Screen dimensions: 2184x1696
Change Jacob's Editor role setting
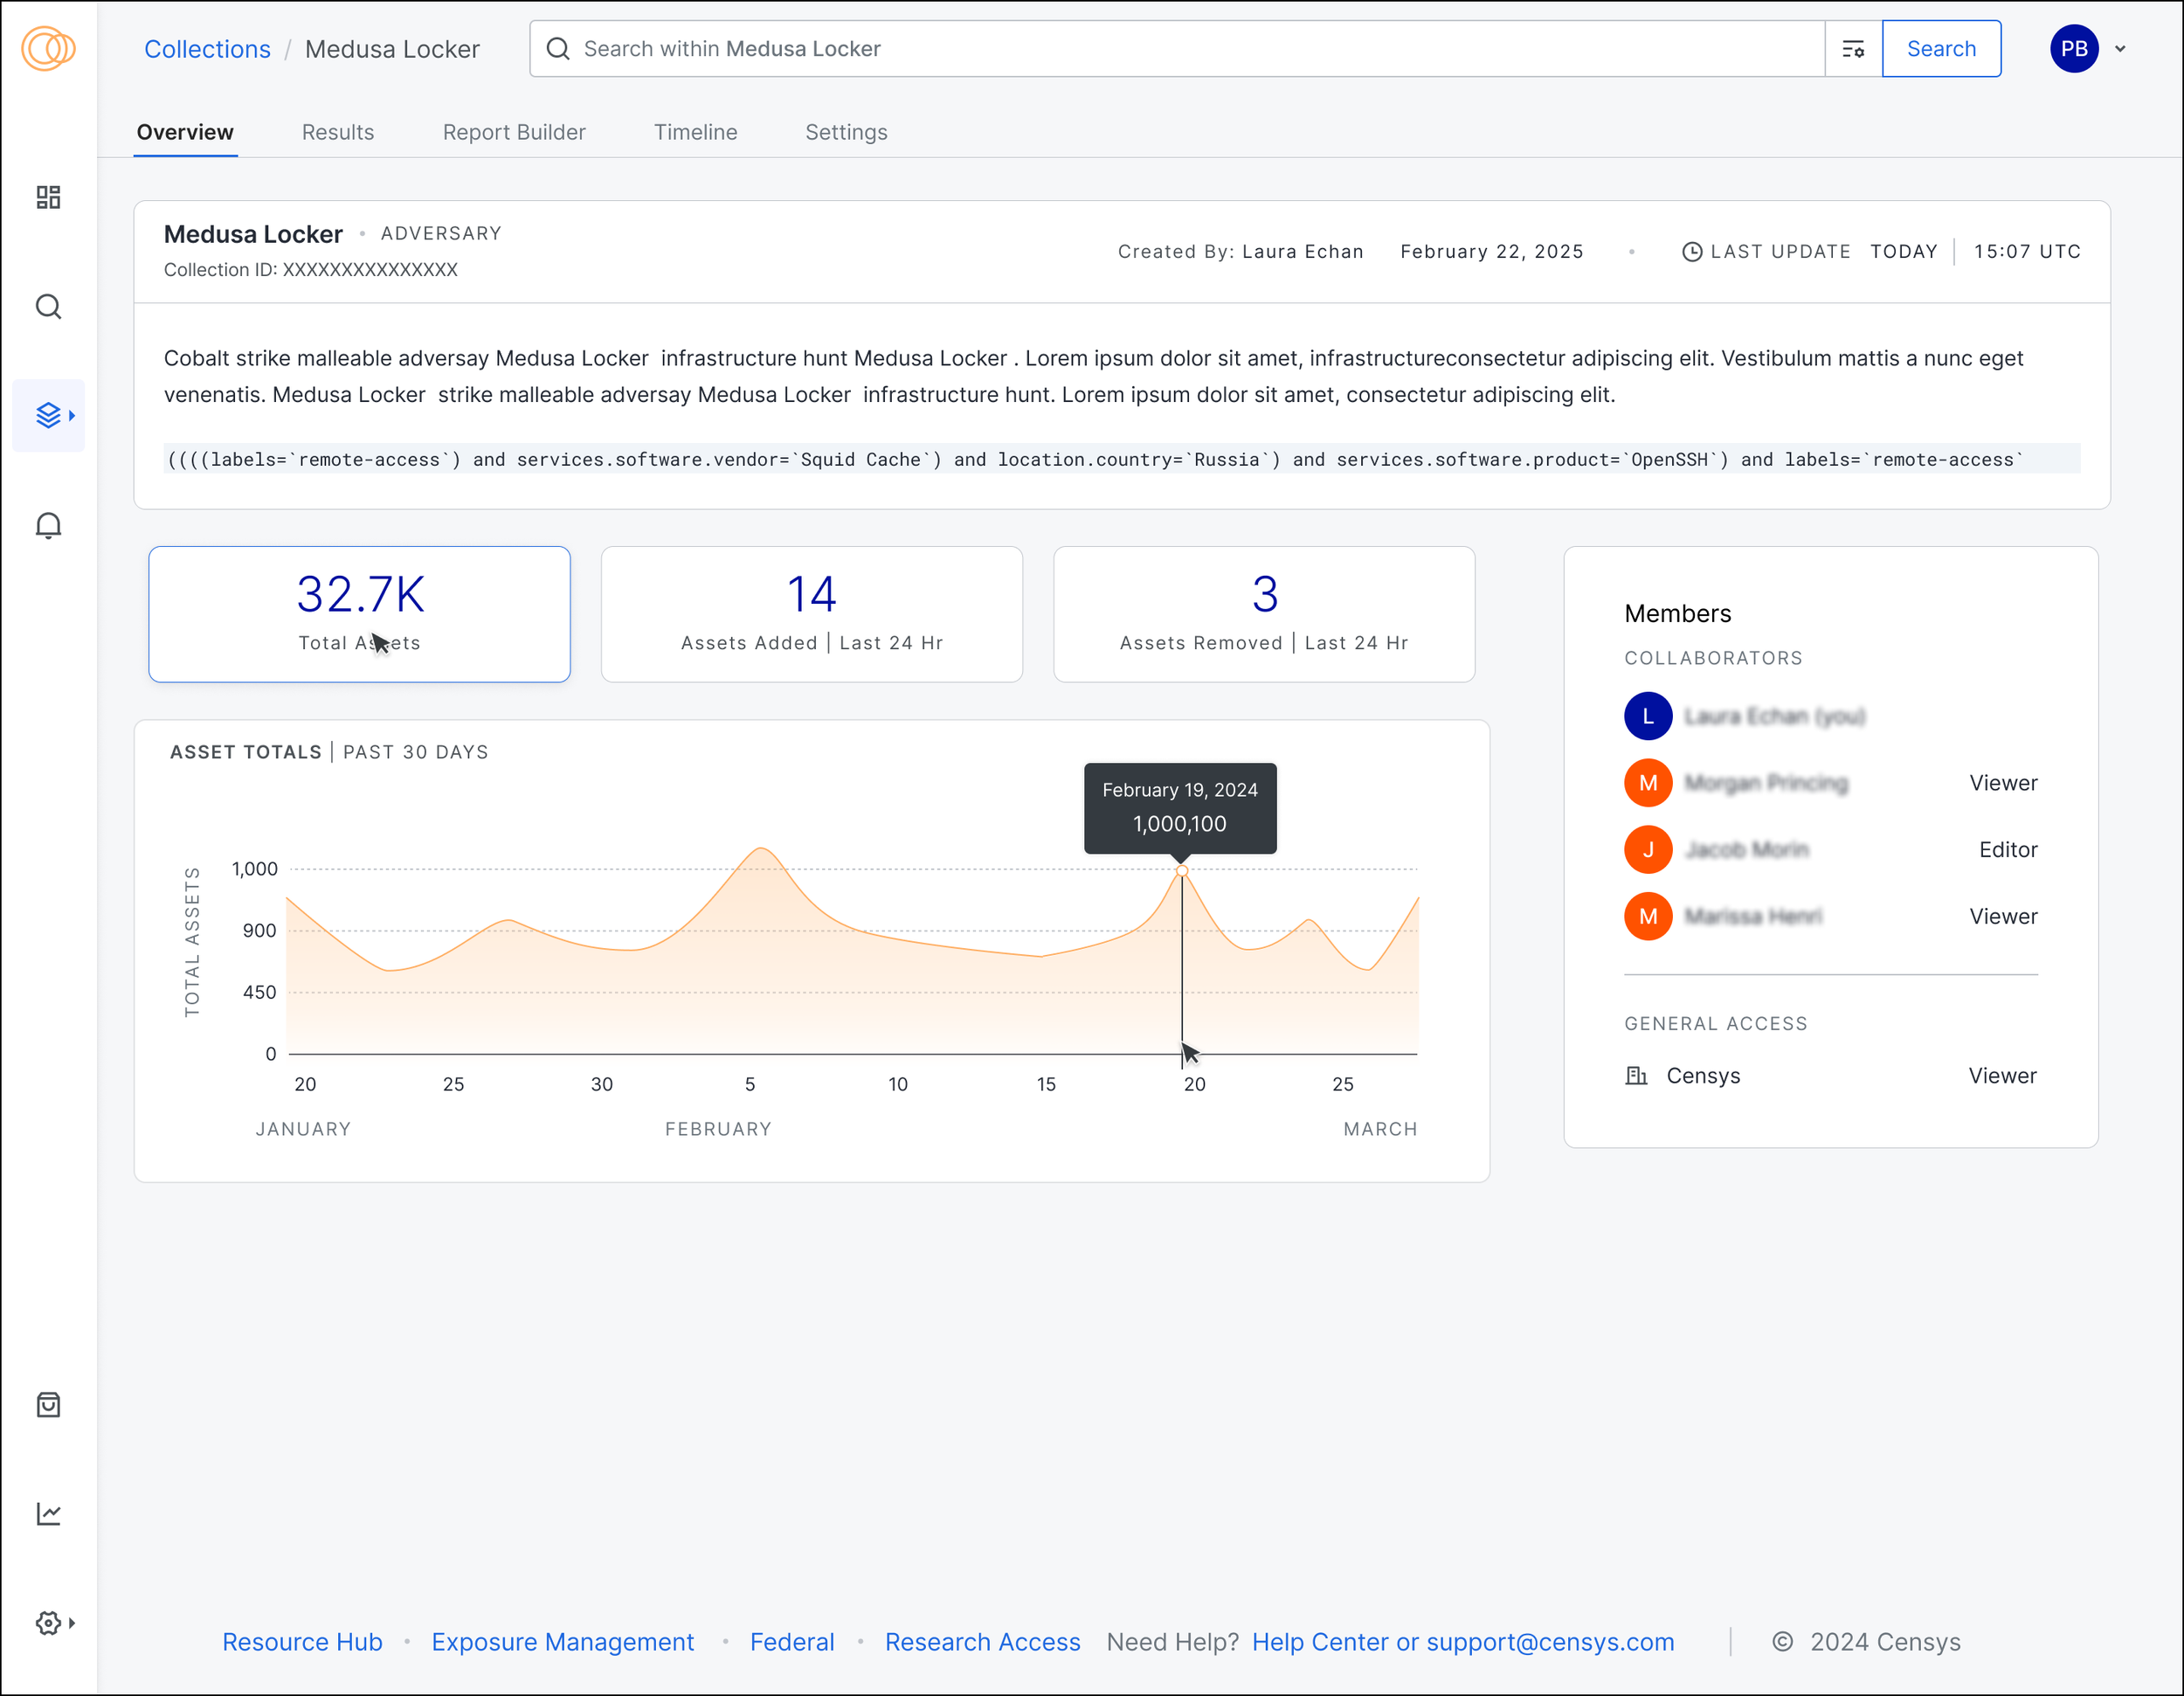point(2007,850)
